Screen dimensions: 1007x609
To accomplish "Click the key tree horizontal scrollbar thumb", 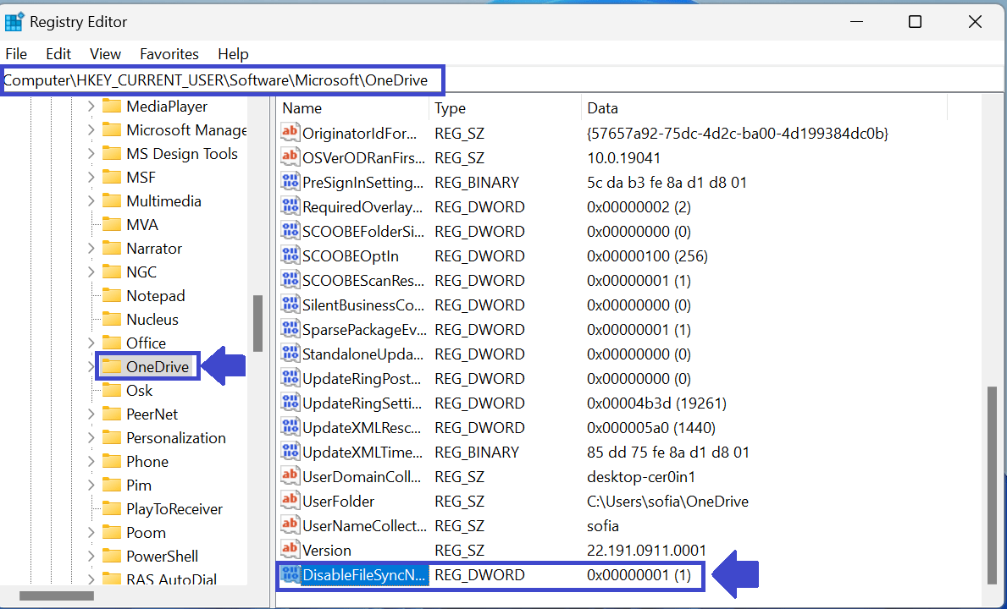I will click(x=57, y=596).
